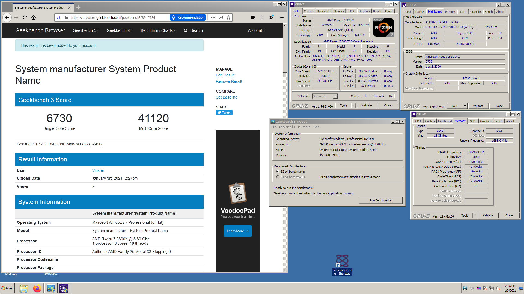Switch to Caches tab in first CPU-Z
524x294 pixels.
pyautogui.click(x=309, y=11)
